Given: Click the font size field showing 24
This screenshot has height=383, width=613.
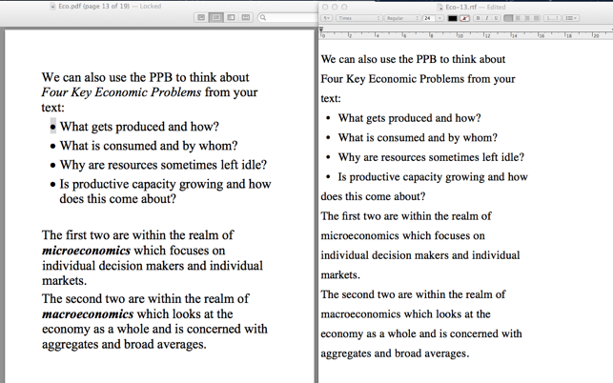Looking at the screenshot, I should pyautogui.click(x=428, y=18).
